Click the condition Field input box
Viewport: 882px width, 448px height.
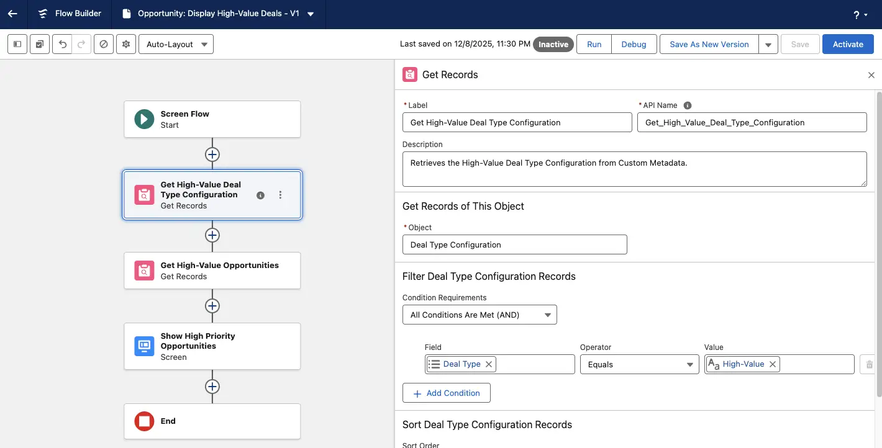coord(500,364)
